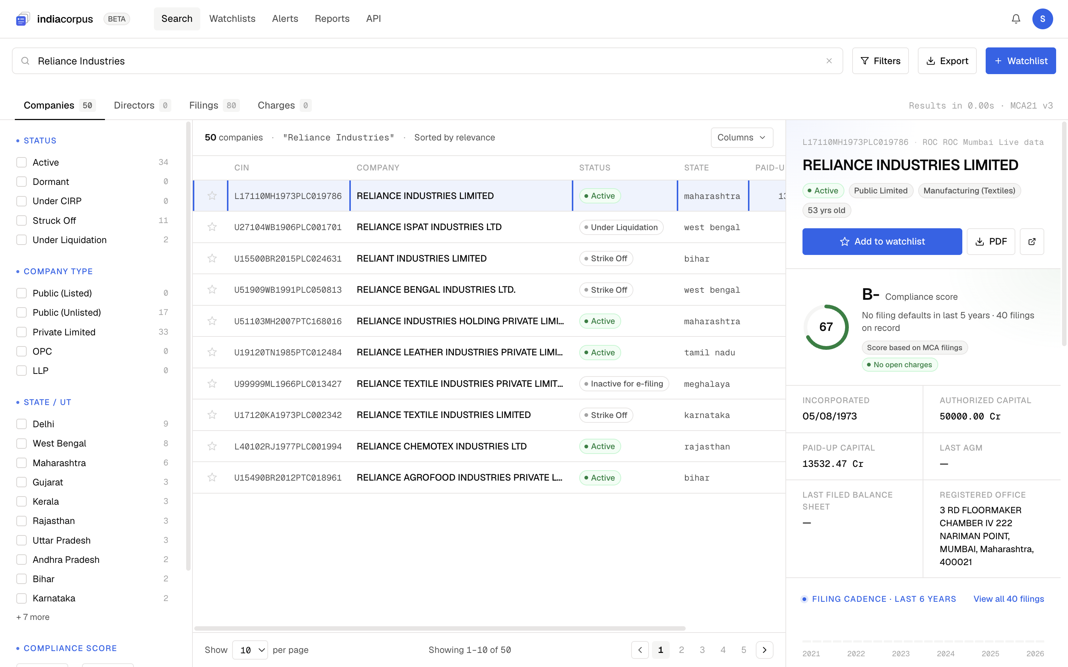Check the Struck Off filter
Viewport: 1068px width, 667px height.
click(22, 220)
